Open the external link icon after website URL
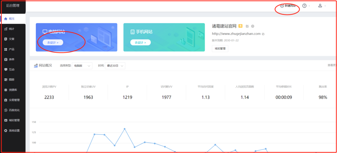 [x=263, y=34]
